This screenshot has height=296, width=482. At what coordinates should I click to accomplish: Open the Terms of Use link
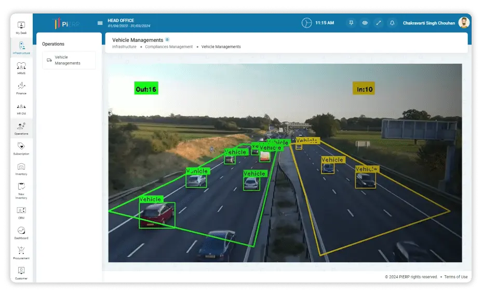click(457, 277)
